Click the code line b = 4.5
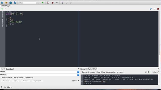Screen dimensions: 161x90 point(10,20)
